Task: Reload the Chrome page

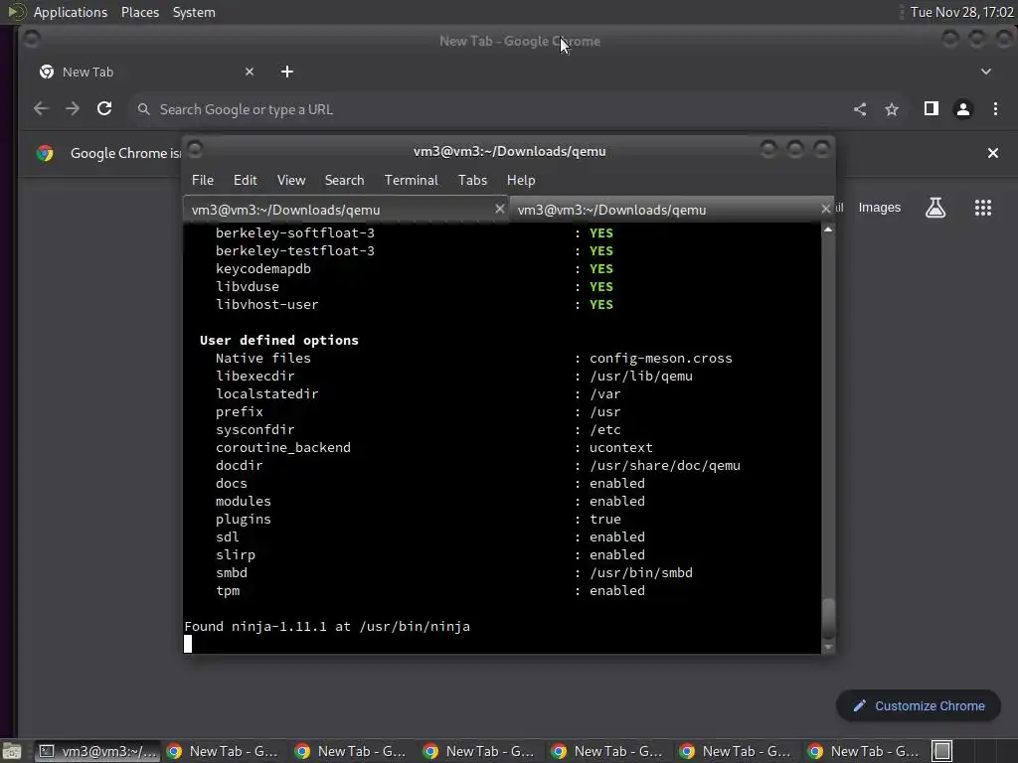Action: (x=104, y=109)
